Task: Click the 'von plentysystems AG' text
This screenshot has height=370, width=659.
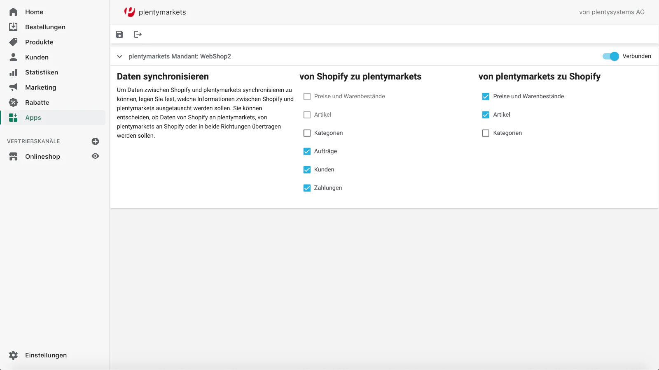Action: (612, 12)
